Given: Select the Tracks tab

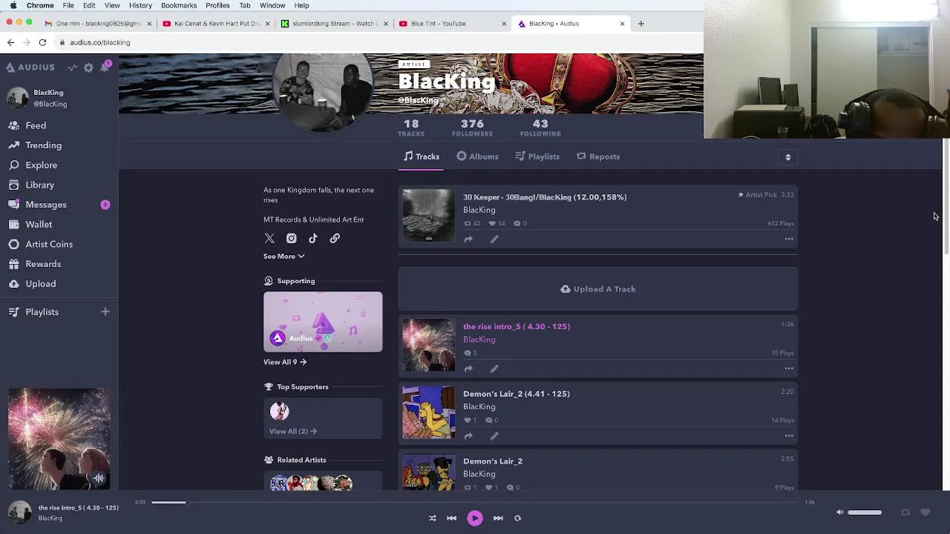Looking at the screenshot, I should tap(422, 156).
